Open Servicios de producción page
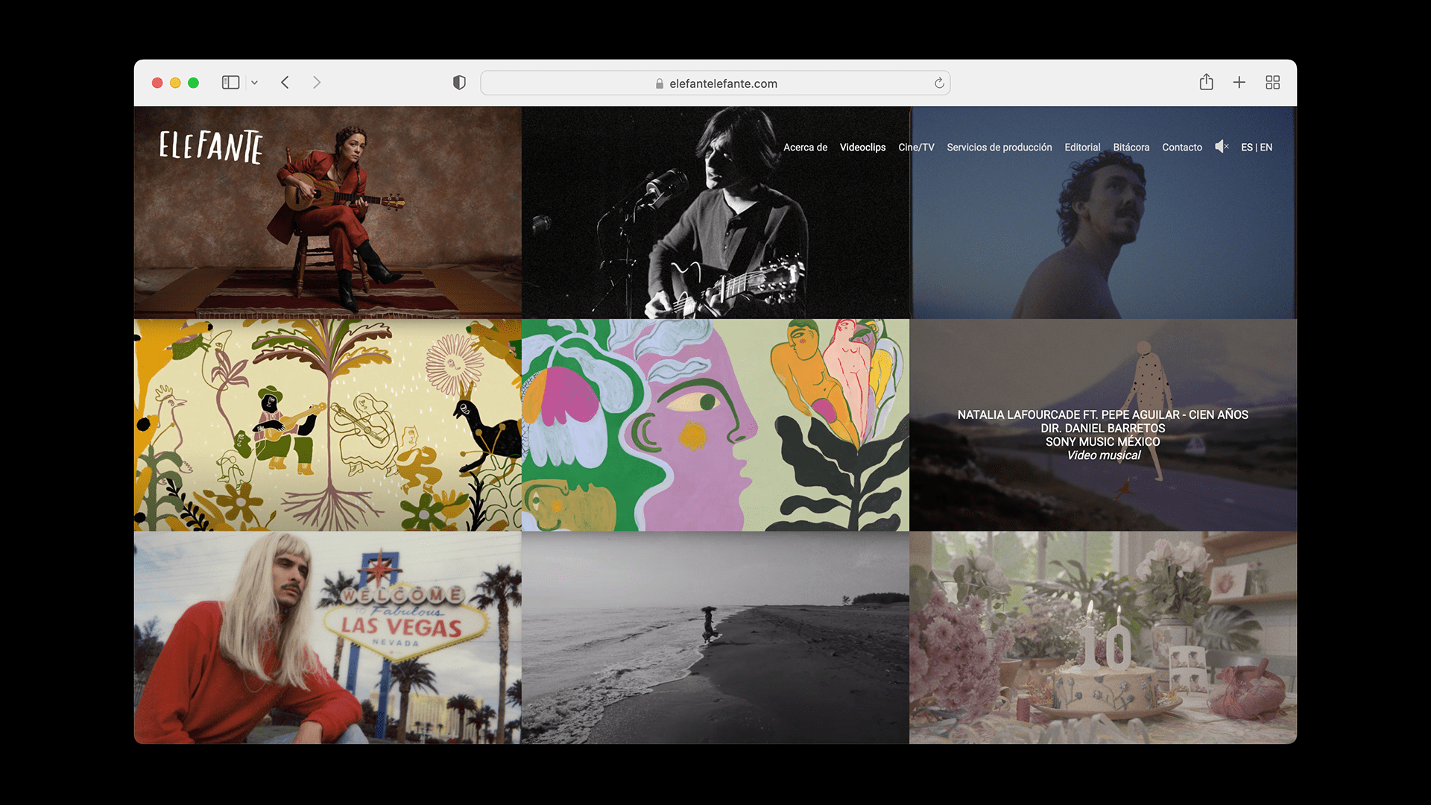 pos(999,148)
